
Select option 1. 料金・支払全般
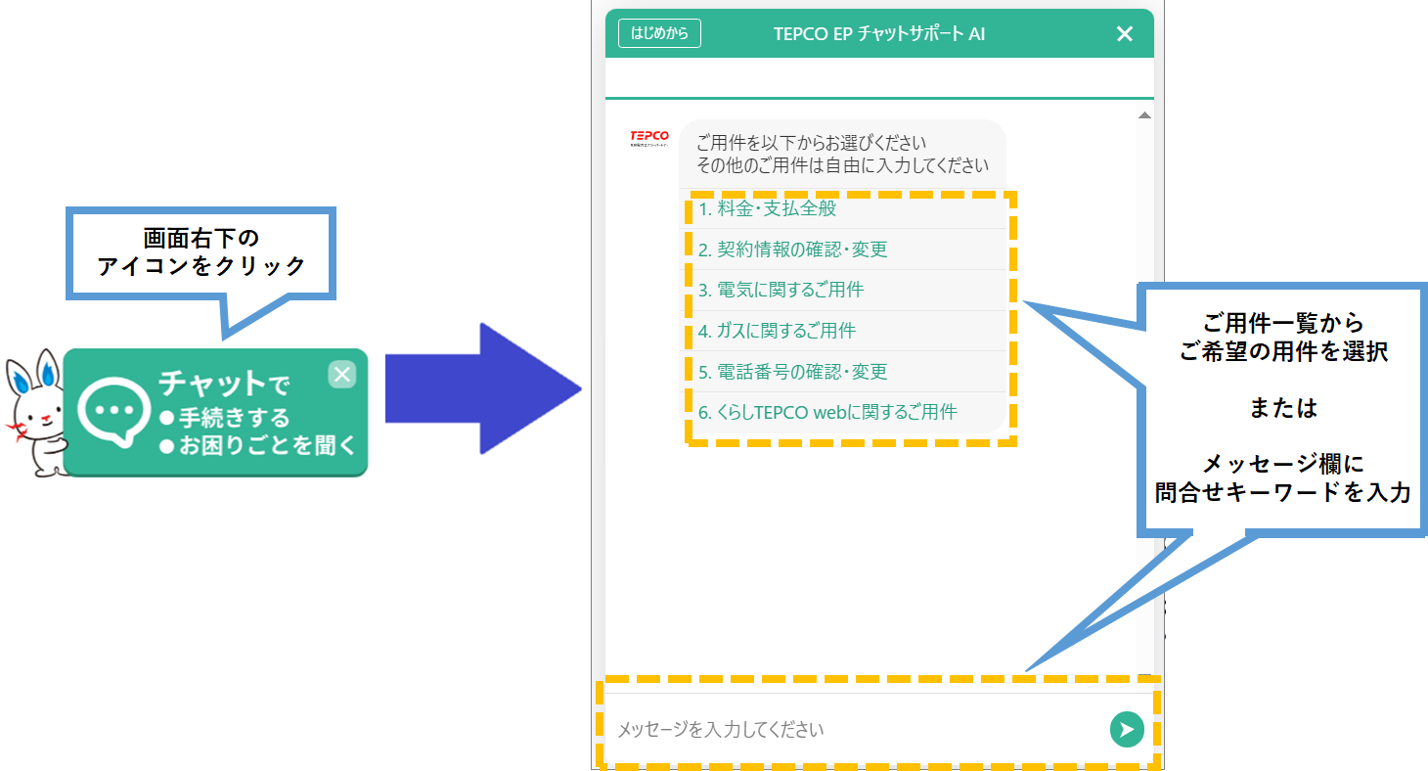pos(843,208)
